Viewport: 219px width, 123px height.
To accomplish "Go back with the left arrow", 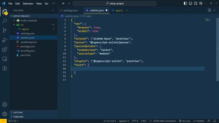I will (x=64, y=3).
